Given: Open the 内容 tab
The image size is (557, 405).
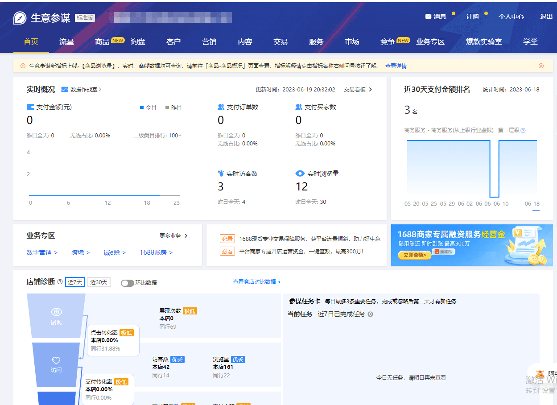Looking at the screenshot, I should click(x=245, y=41).
